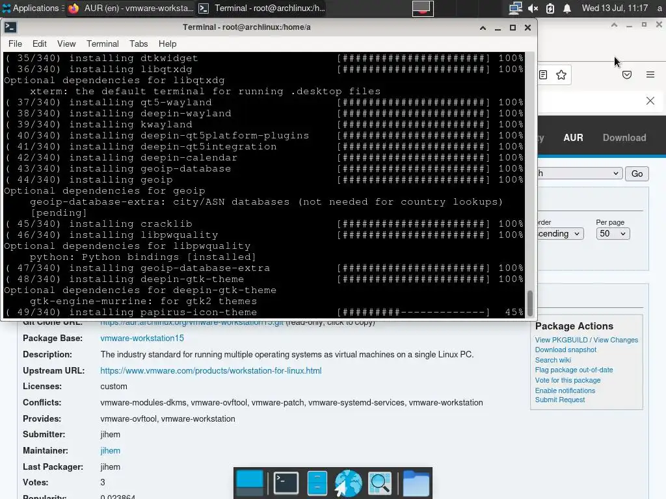Go to the AUR tab on the Arch site
Image resolution: width=666 pixels, height=499 pixels.
coord(573,138)
